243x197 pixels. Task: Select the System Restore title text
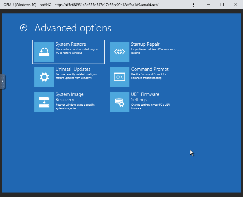pos(71,44)
